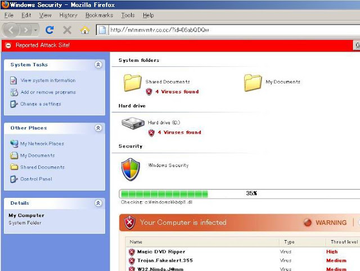Open Change a settings link
This screenshot has width=360, height=271.
point(40,104)
